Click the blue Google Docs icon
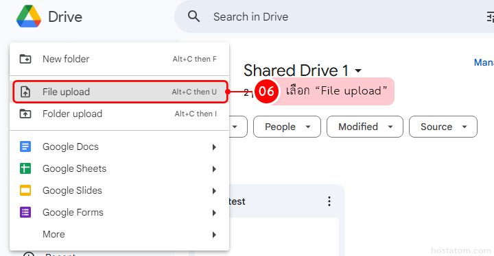Viewport: 494px width, 256px height. 25,146
